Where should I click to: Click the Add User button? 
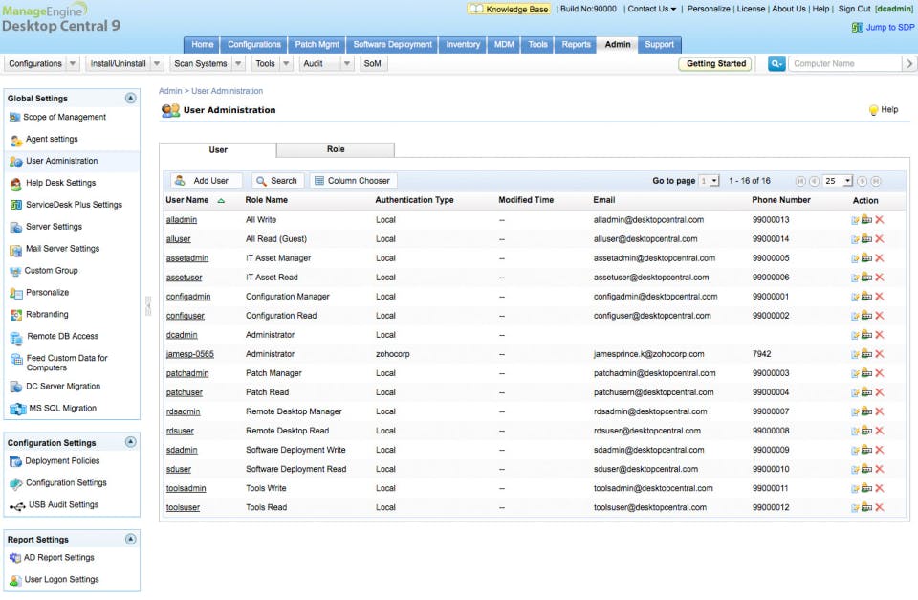207,181
